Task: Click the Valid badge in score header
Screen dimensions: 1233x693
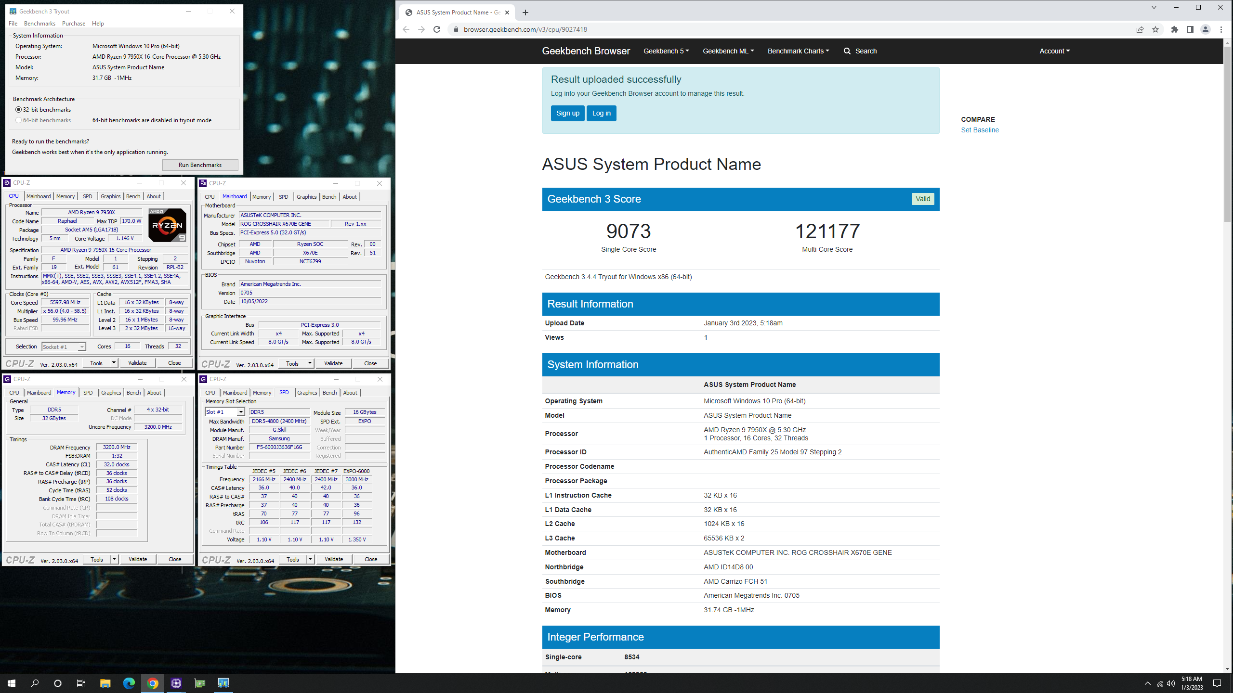Action: pos(922,199)
